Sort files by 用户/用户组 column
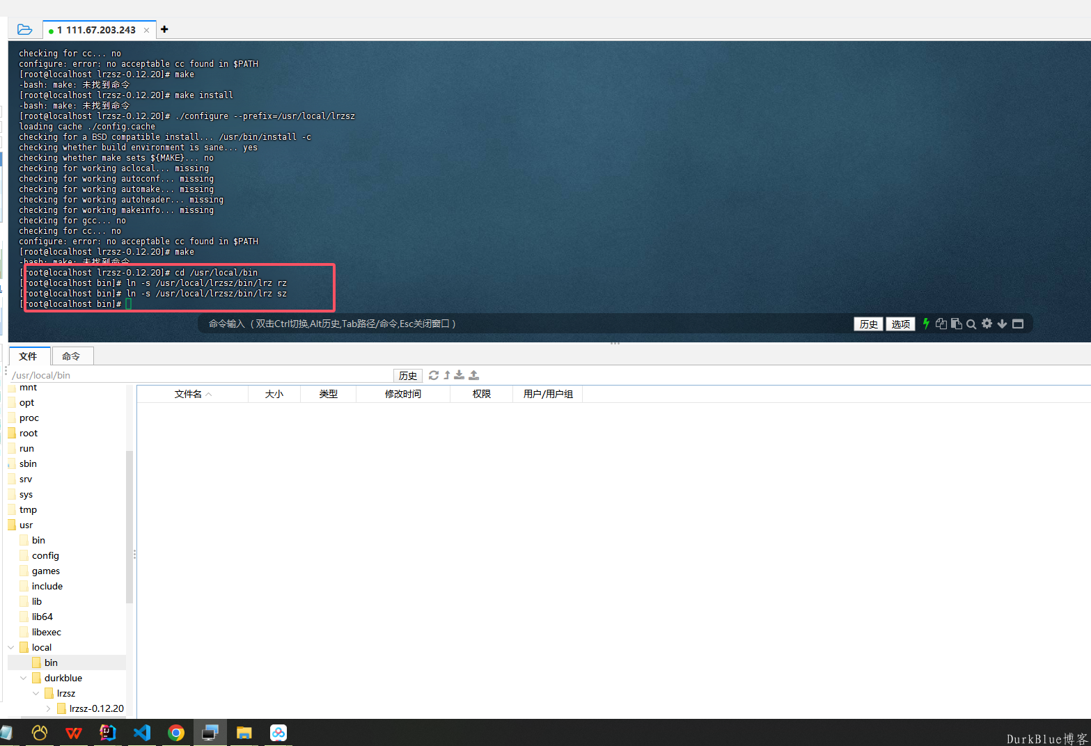Image resolution: width=1091 pixels, height=746 pixels. (548, 394)
